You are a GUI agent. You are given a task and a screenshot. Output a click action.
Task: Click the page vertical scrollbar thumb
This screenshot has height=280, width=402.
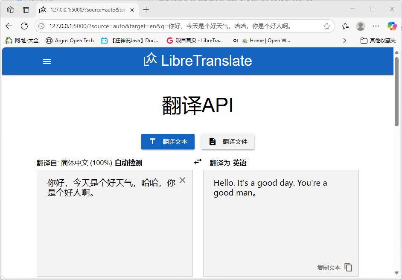point(396,91)
